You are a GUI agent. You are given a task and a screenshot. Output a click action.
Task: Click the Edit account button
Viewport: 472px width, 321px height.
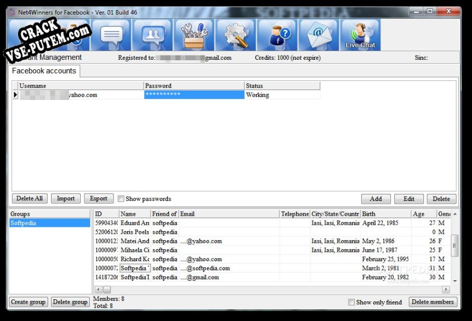point(409,199)
